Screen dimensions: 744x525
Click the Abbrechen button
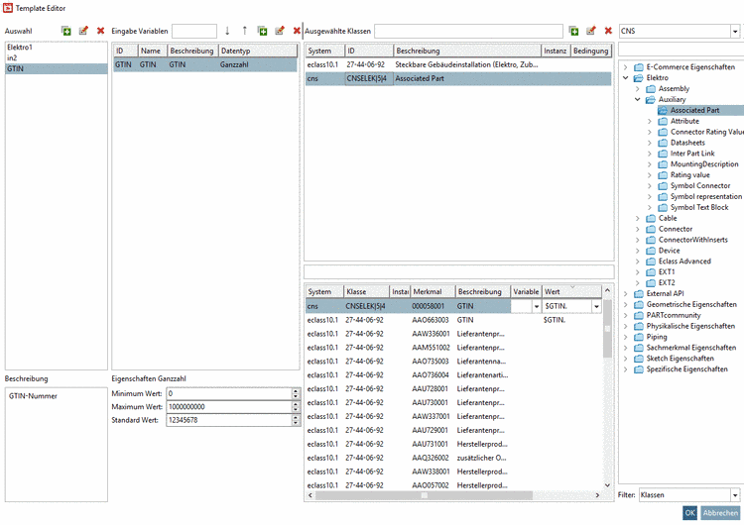click(720, 513)
